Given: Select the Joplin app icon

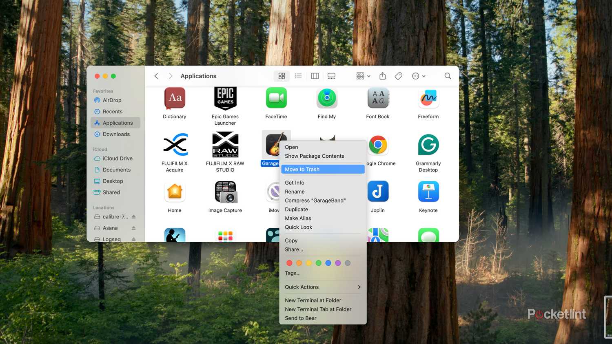Looking at the screenshot, I should tap(378, 192).
